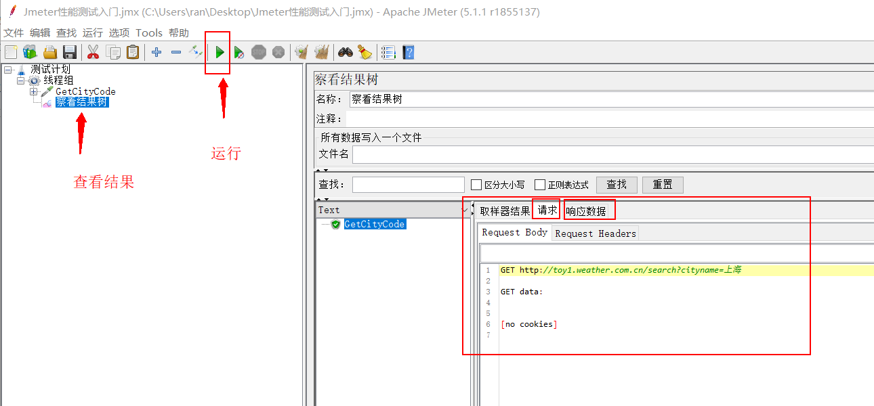Open the 选项 menu
The image size is (874, 406).
[119, 32]
